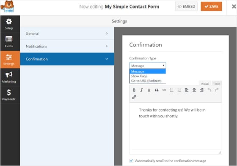237x166 pixels.
Task: Choose Message from the dropdown list
Action: tap(148, 71)
